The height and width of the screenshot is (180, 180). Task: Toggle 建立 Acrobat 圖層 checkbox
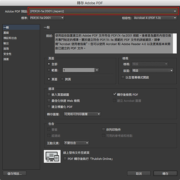[114, 100]
